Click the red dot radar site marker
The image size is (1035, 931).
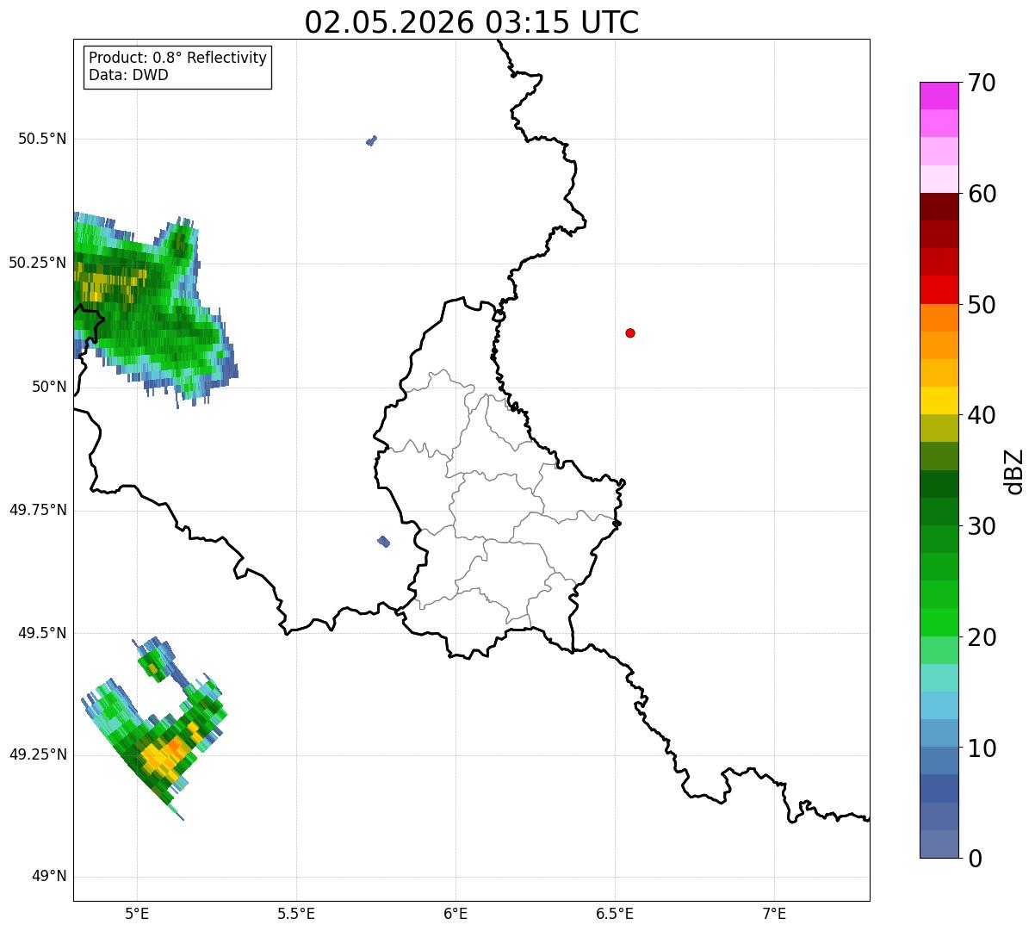point(630,332)
